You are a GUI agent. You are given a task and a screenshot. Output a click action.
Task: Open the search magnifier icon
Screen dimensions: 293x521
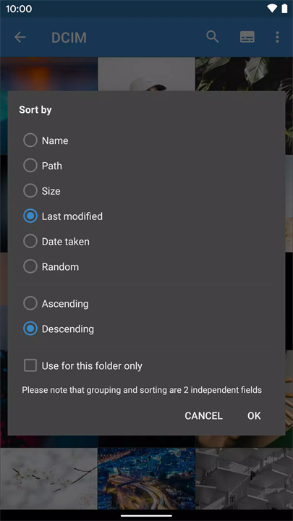pyautogui.click(x=212, y=37)
